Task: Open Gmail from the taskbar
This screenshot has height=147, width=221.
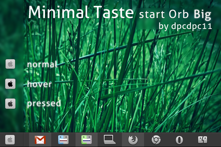Action: tap(40, 140)
